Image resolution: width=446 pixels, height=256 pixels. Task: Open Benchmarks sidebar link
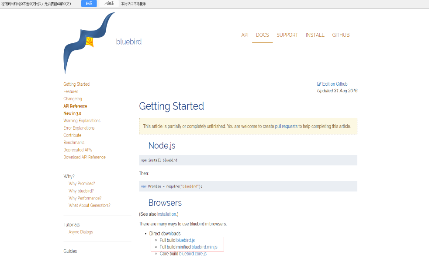point(74,143)
